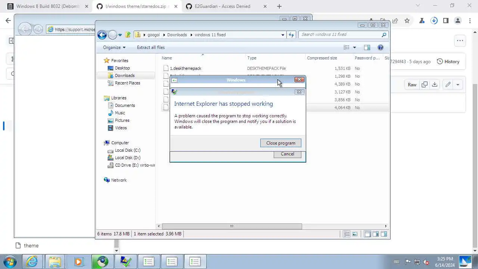478x269 pixels.
Task: Open Local Disk (D:)
Action: click(127, 158)
